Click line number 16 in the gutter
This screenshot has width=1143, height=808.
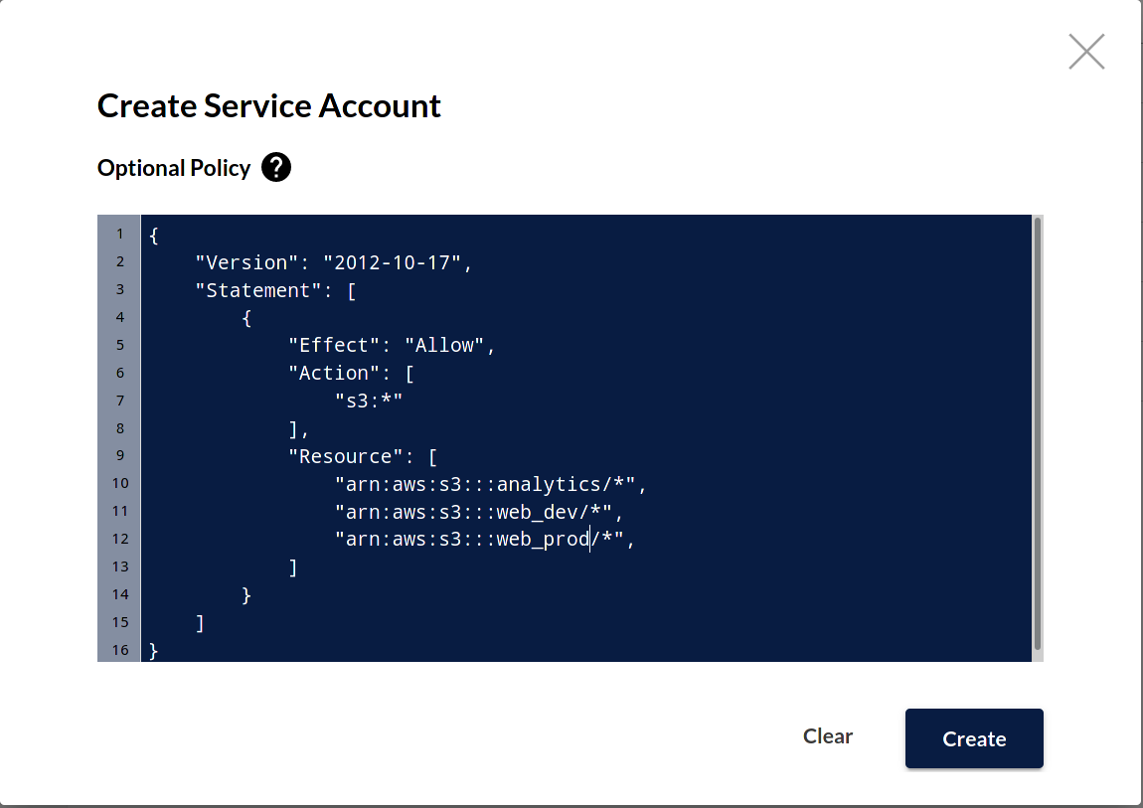point(118,650)
